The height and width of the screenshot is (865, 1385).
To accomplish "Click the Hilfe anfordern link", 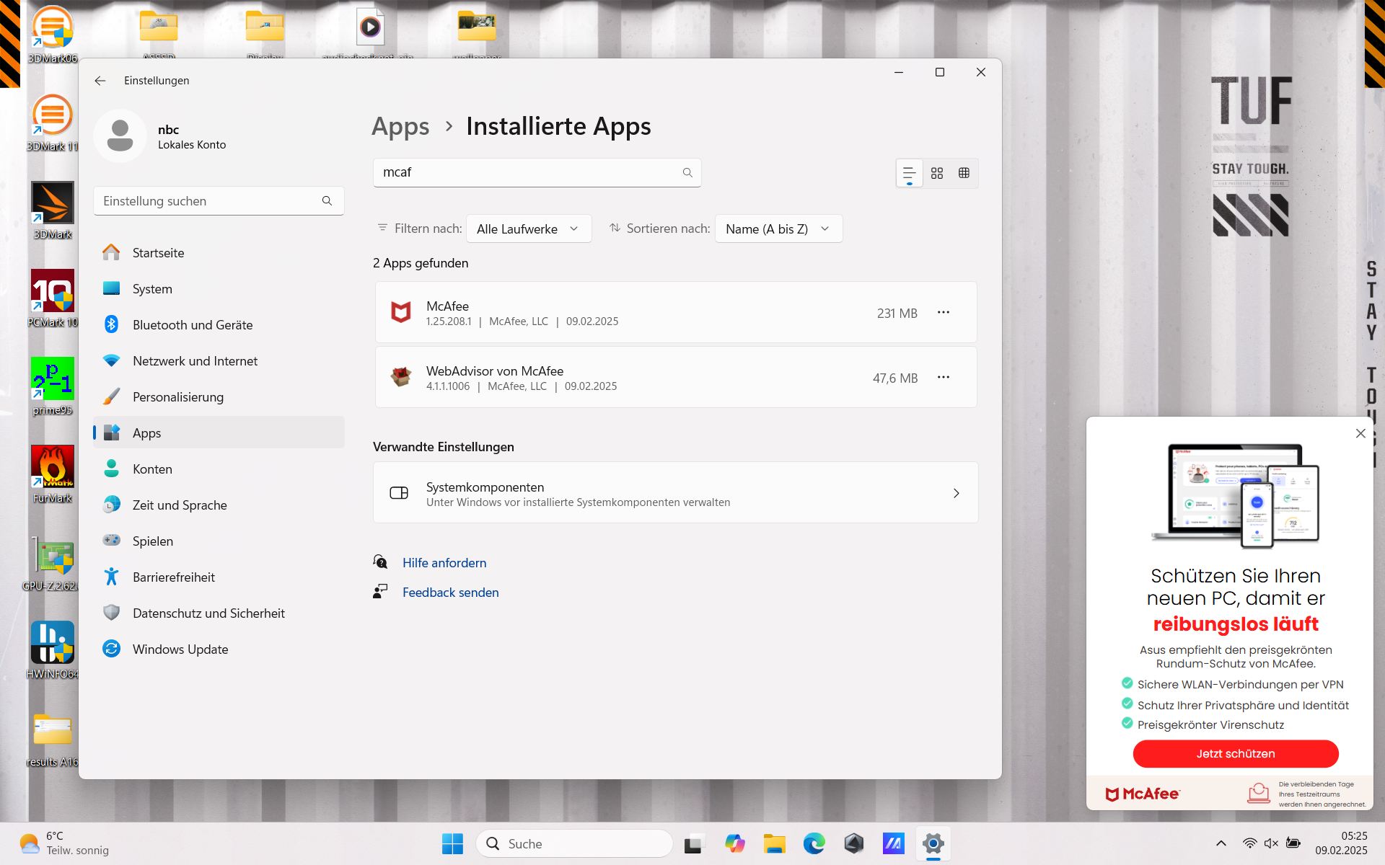I will click(444, 563).
